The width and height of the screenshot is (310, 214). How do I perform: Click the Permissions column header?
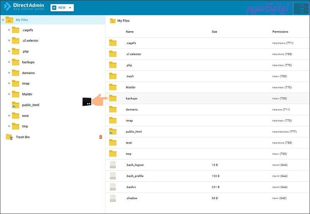(x=280, y=32)
